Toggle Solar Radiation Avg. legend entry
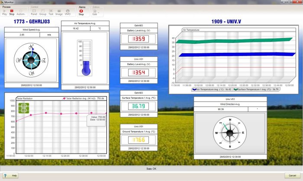This screenshot has width=303, height=181. coord(82,98)
